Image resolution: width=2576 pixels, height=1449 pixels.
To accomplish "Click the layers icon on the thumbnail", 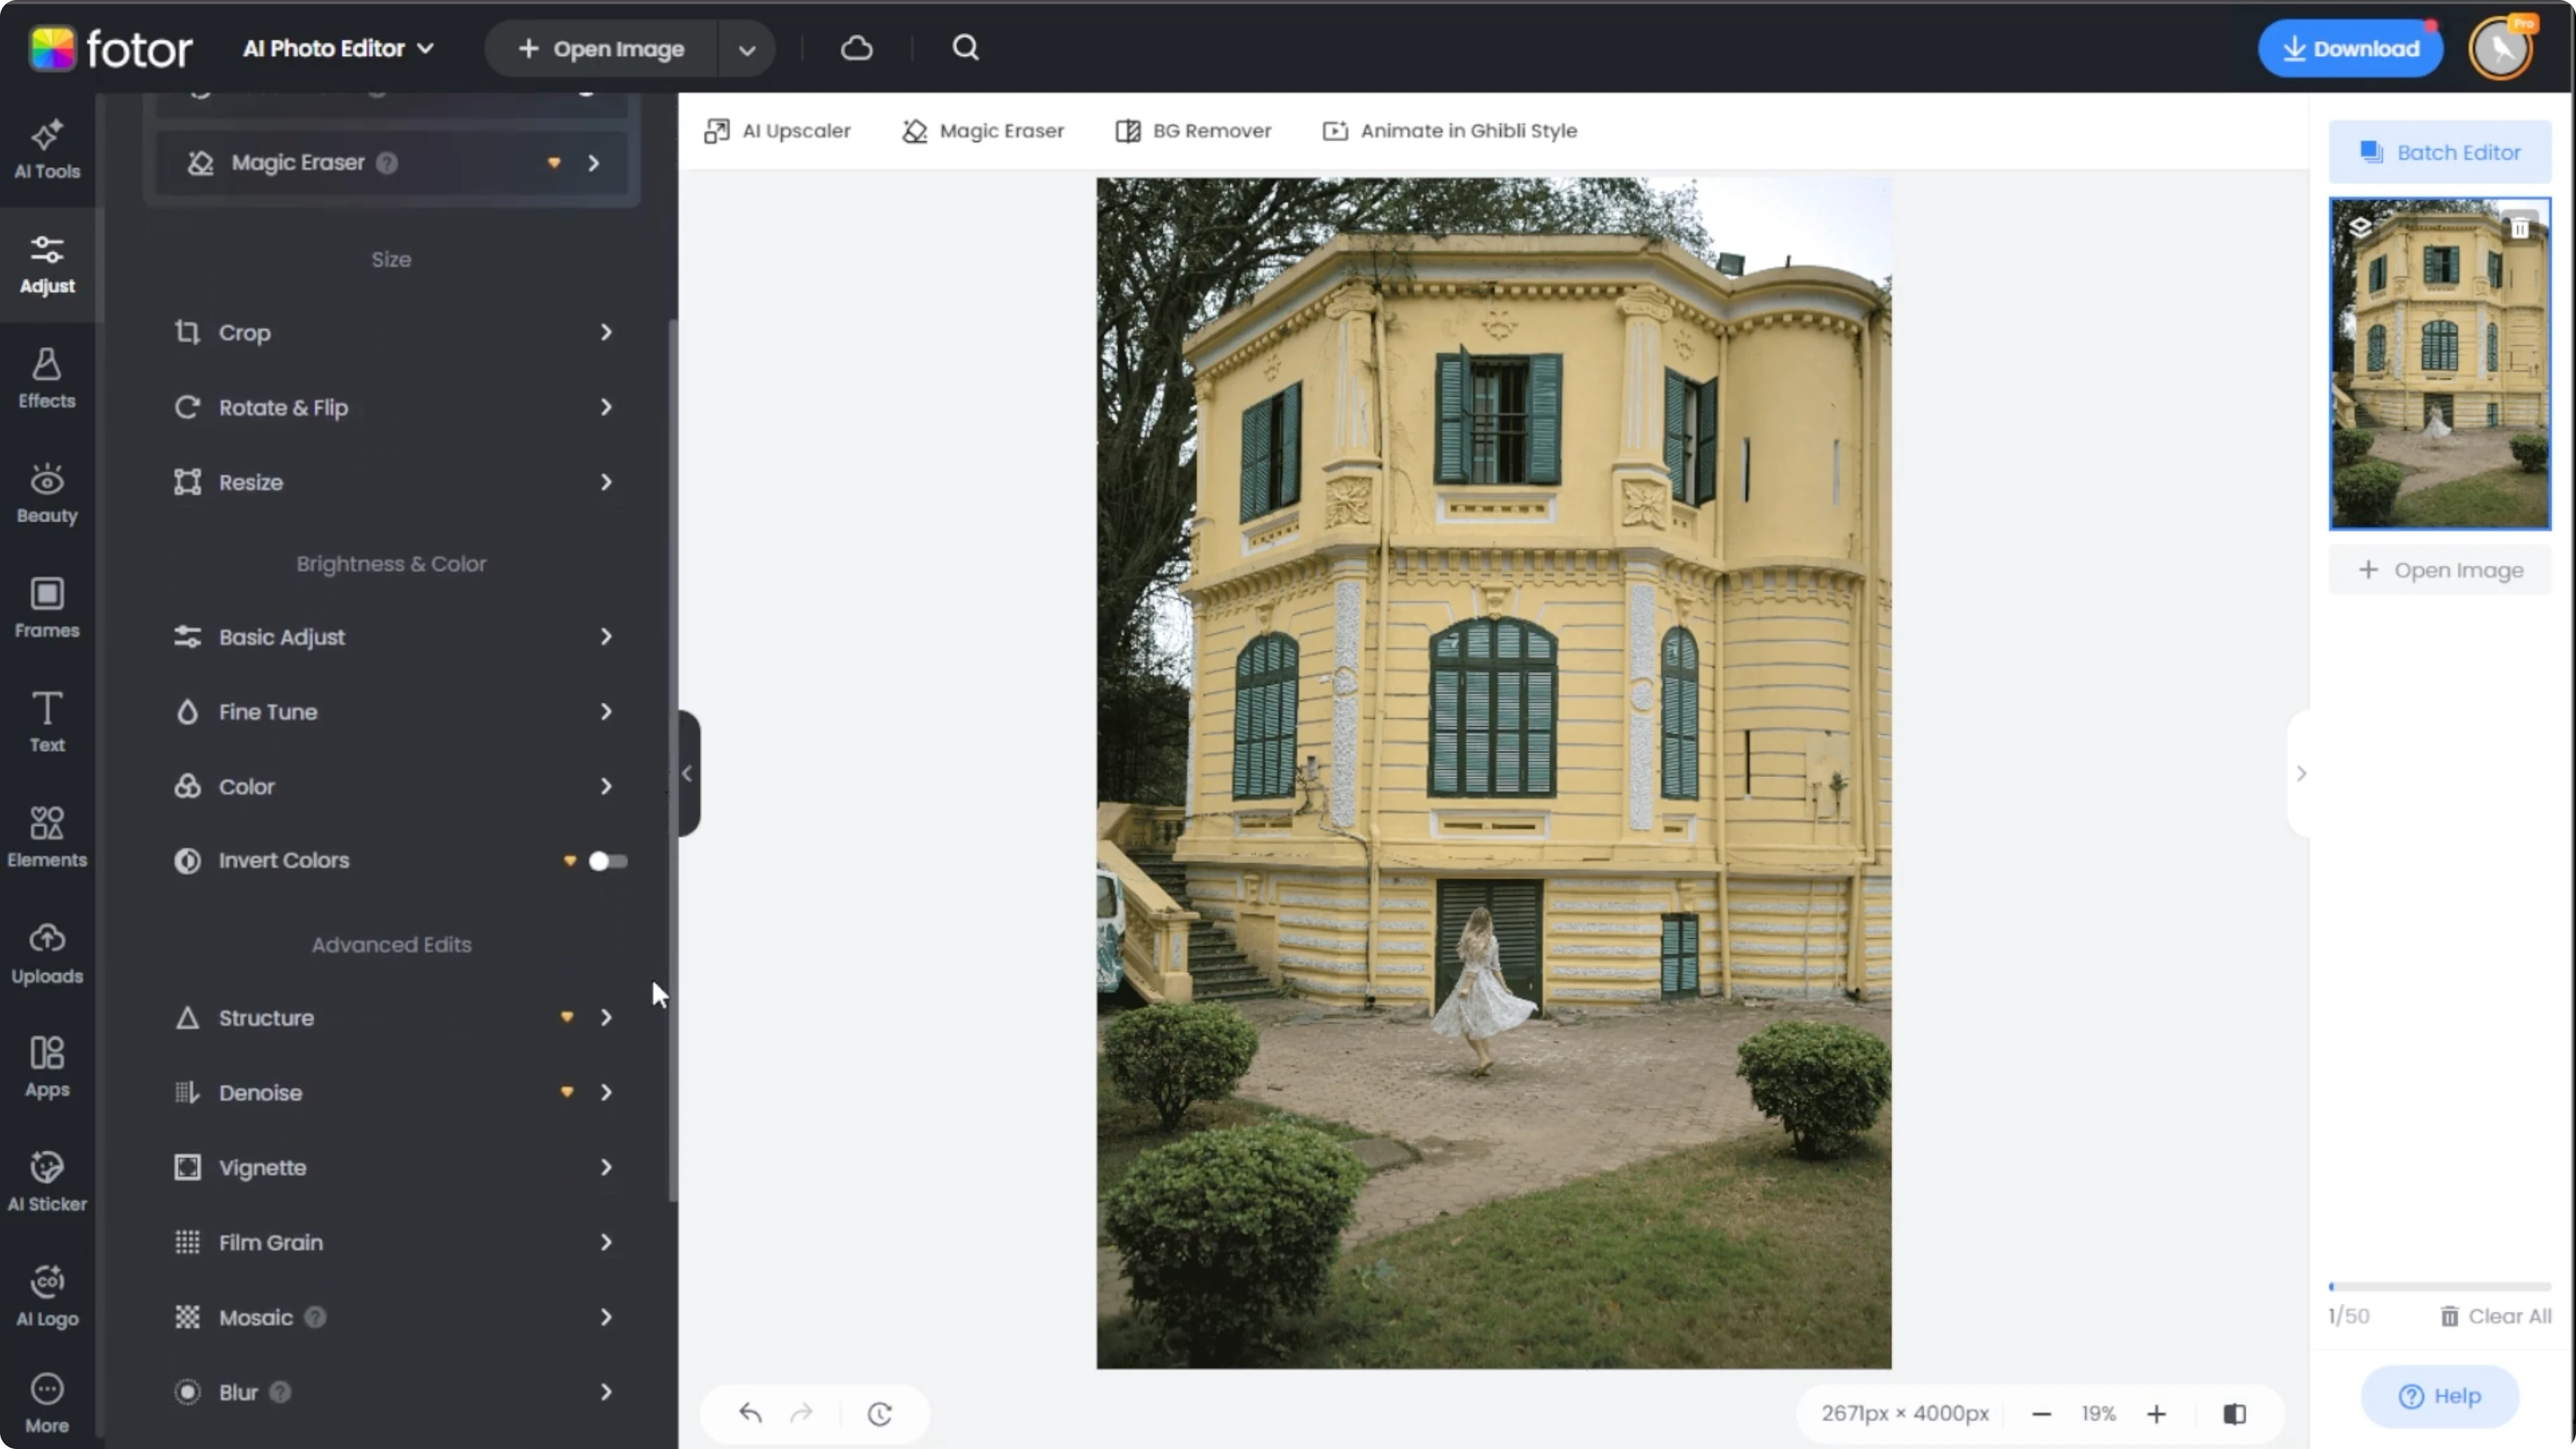I will pyautogui.click(x=2360, y=228).
